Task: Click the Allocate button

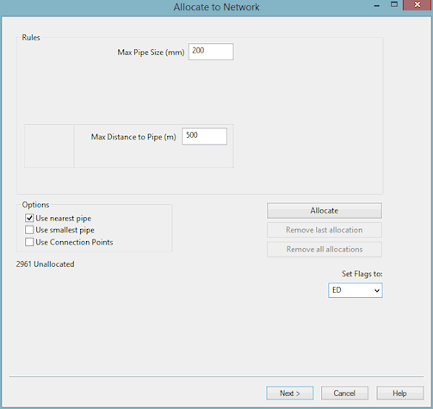Action: [x=325, y=211]
